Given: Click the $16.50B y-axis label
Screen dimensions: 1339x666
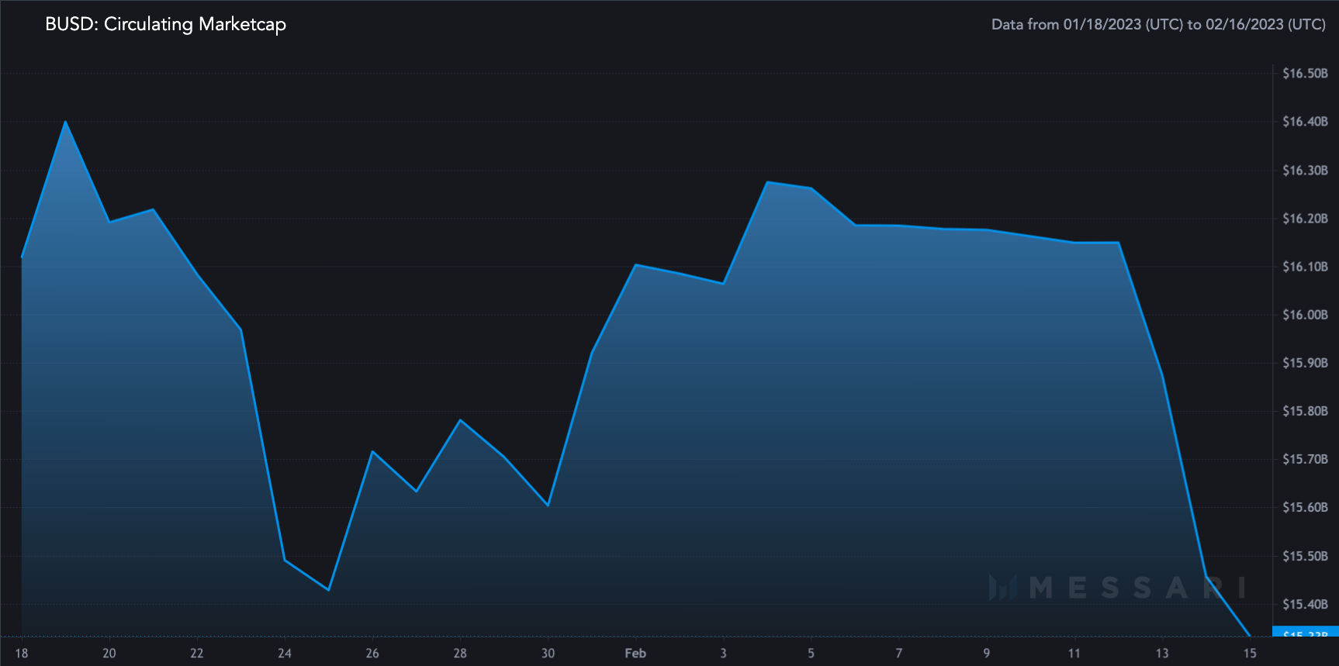Looking at the screenshot, I should click(1305, 74).
